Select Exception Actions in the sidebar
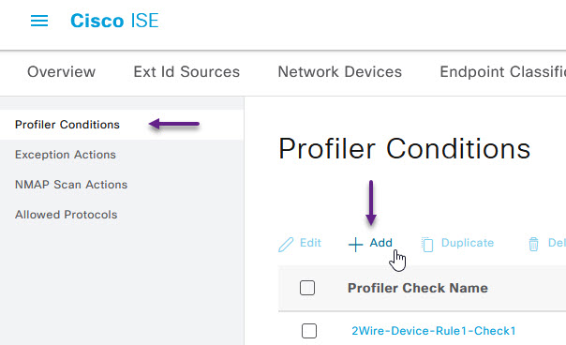The width and height of the screenshot is (566, 345). [66, 155]
